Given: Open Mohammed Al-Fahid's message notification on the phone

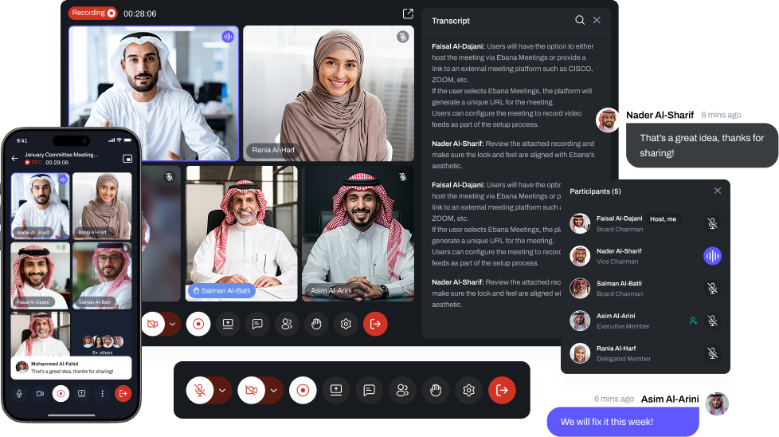Looking at the screenshot, I should (x=71, y=368).
